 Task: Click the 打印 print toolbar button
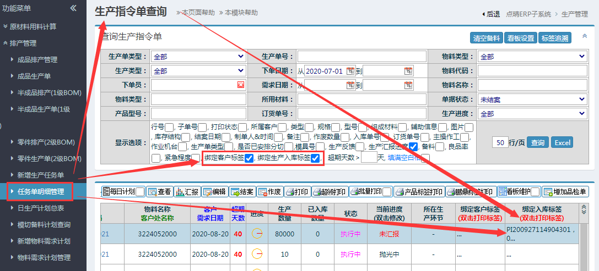(x=297, y=192)
